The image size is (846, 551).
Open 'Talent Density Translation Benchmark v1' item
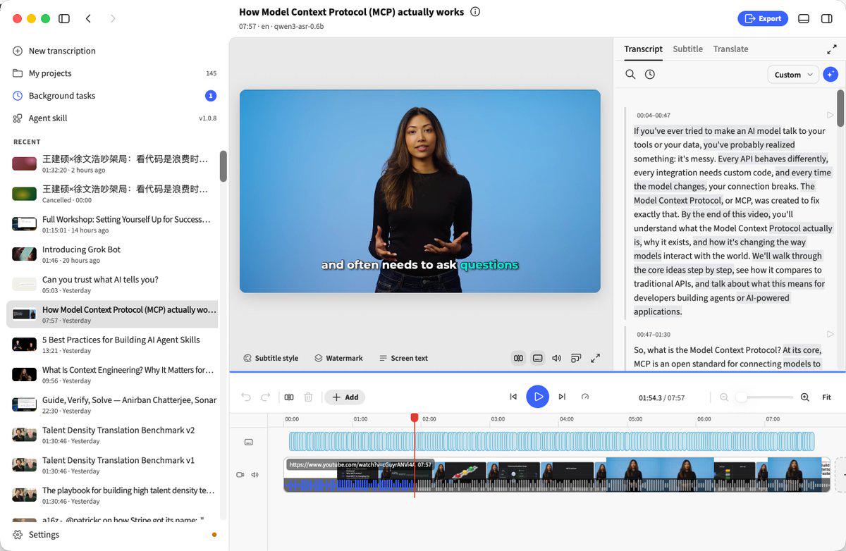pyautogui.click(x=113, y=465)
